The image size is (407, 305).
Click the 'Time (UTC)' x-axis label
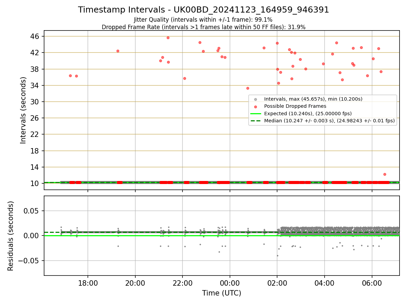tap(221, 293)
